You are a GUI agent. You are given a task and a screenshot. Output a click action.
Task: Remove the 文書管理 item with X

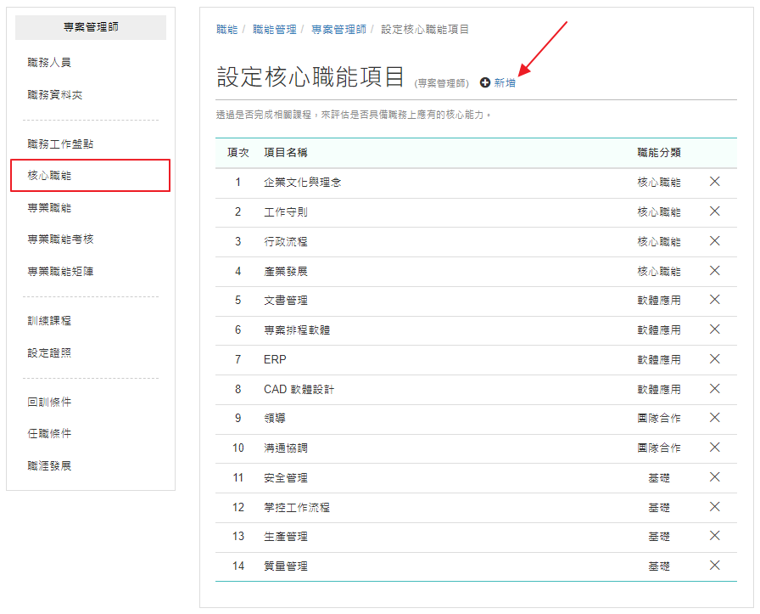pyautogui.click(x=714, y=300)
